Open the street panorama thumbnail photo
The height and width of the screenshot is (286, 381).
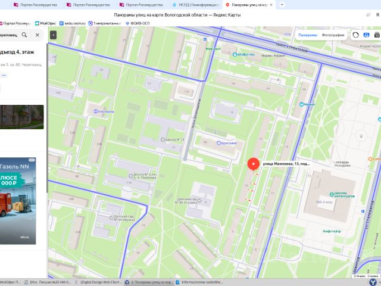click(x=21, y=117)
